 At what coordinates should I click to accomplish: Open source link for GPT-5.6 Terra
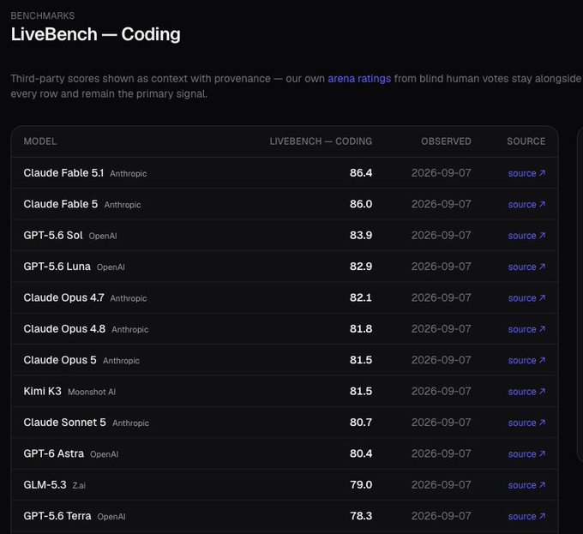[526, 517]
